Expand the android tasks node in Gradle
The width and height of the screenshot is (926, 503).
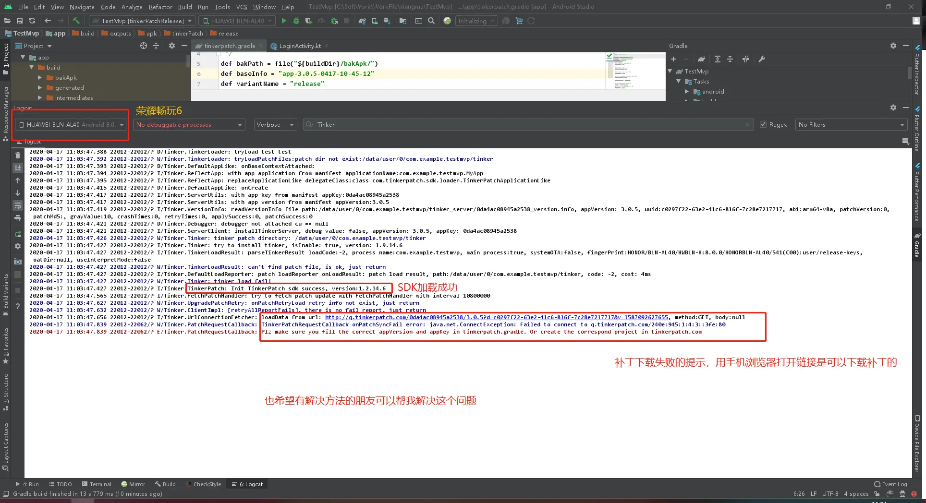pos(687,91)
